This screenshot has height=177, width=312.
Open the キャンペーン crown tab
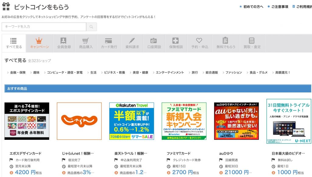[39, 43]
